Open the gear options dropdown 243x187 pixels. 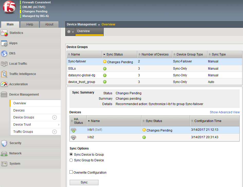point(70,32)
